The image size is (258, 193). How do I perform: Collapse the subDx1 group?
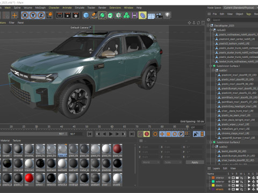[213, 70]
